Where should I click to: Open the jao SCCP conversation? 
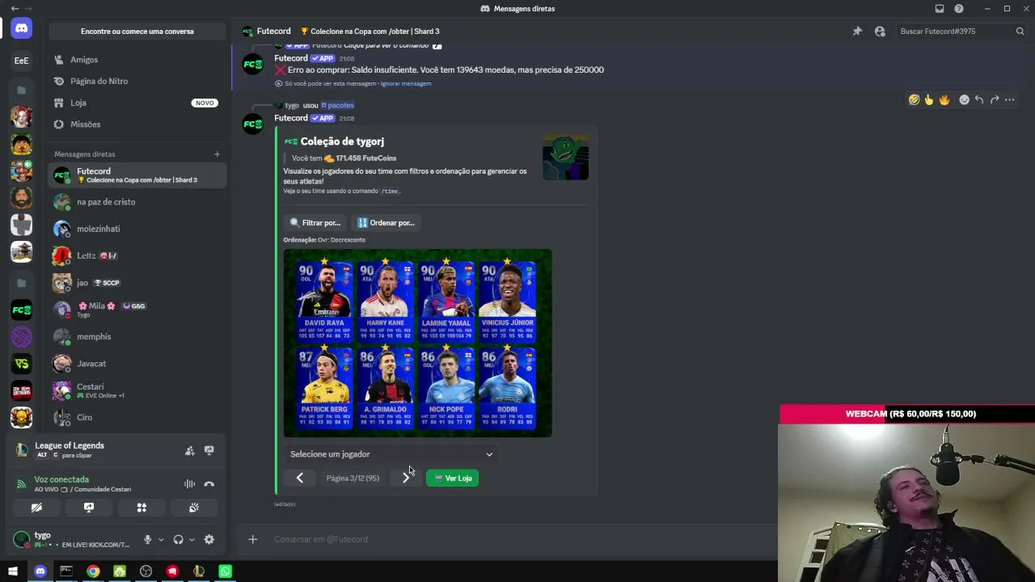point(137,283)
